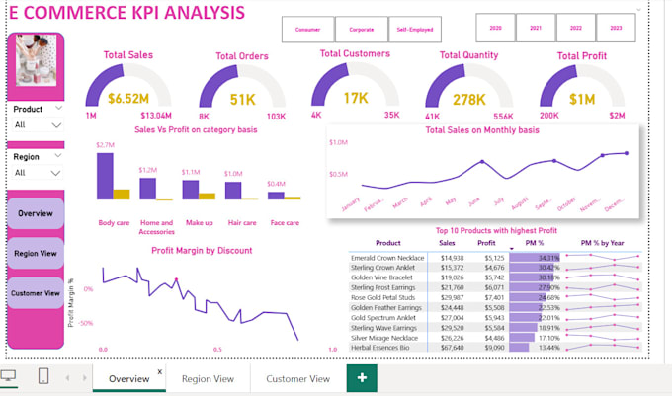Select the Make up sales bar
Screen dimensions: 672x396
(x=191, y=190)
